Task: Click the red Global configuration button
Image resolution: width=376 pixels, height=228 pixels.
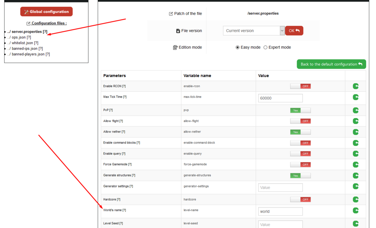Action: click(x=46, y=12)
